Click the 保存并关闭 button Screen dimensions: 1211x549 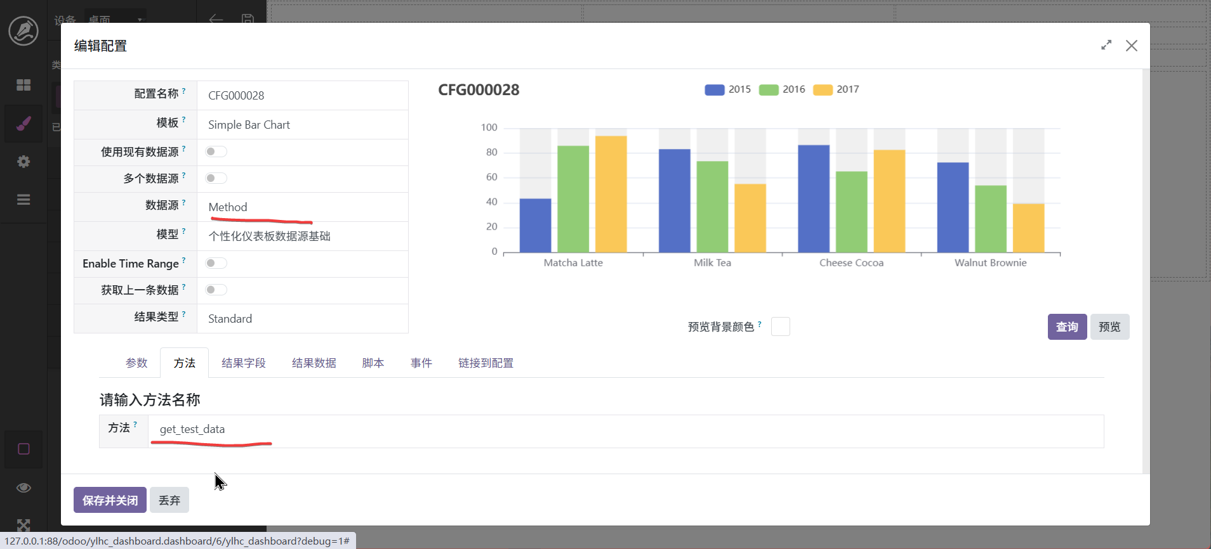point(110,500)
